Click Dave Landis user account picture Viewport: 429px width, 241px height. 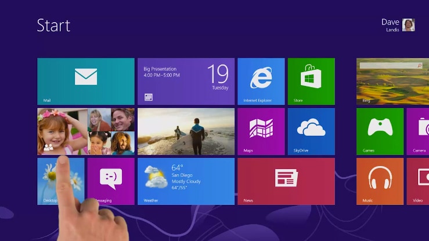click(409, 25)
